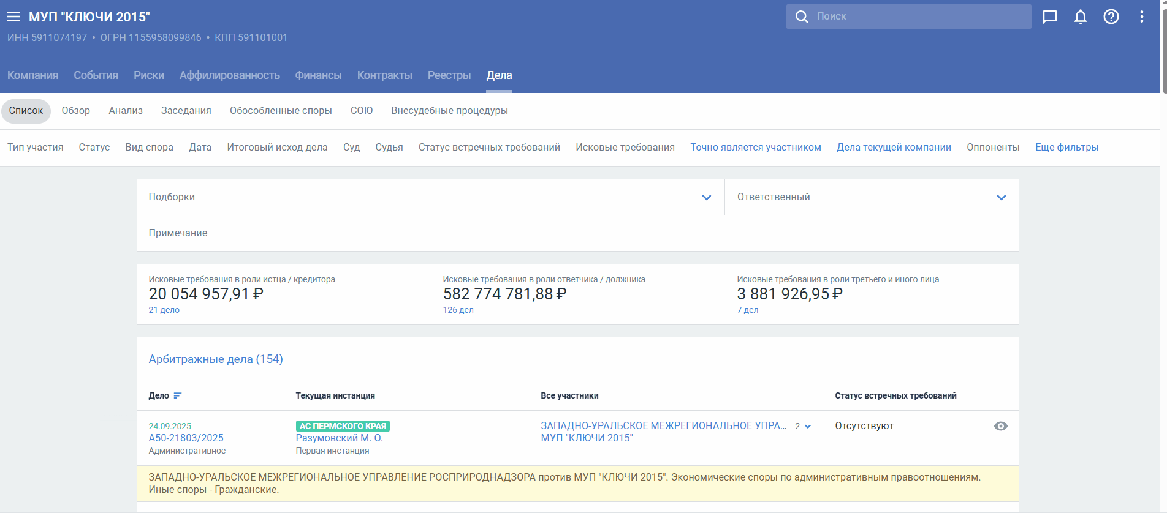Switch to the Финансы tab
1167x513 pixels.
pos(318,75)
